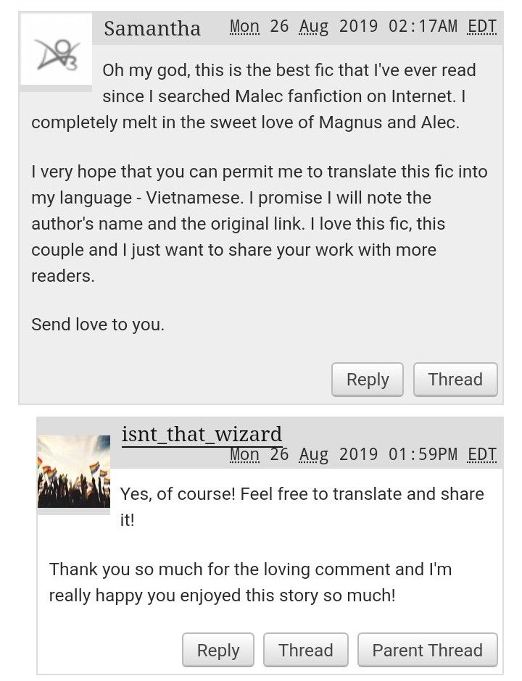Click "Aug" in Samantha's comment timestamp
Viewport: 522px width, 681px height.
tap(314, 27)
